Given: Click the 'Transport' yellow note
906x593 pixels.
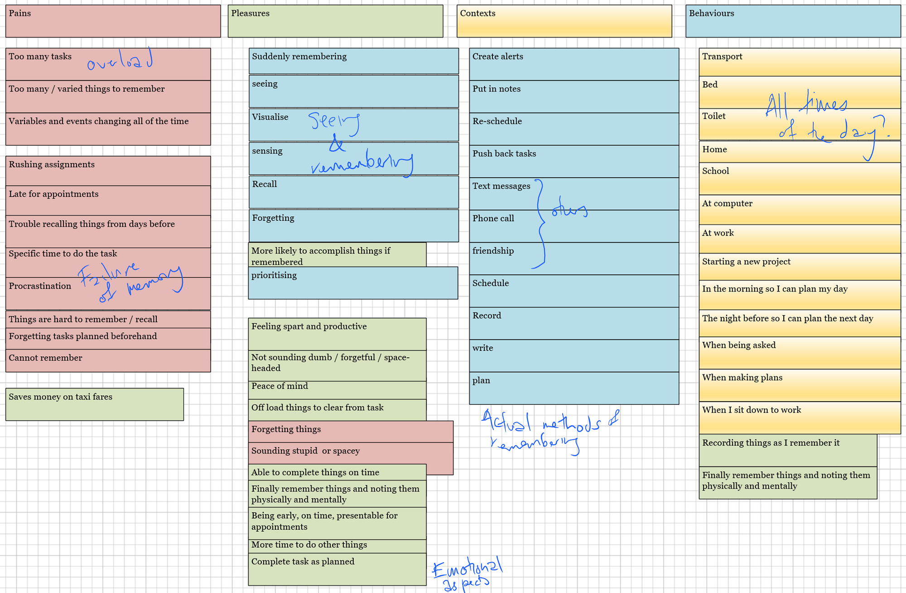Looking at the screenshot, I should [800, 62].
